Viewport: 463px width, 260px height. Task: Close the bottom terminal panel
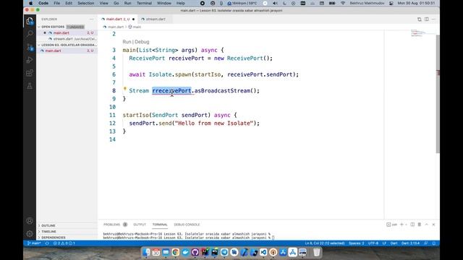433,225
